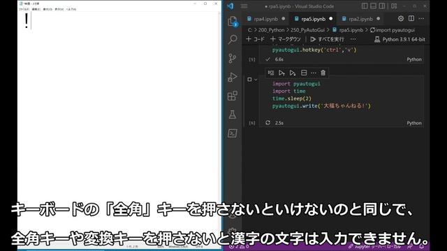This screenshot has width=447, height=251.
Task: Open notebook toolbar overflow next to すべてを実行
Action: [x=353, y=39]
